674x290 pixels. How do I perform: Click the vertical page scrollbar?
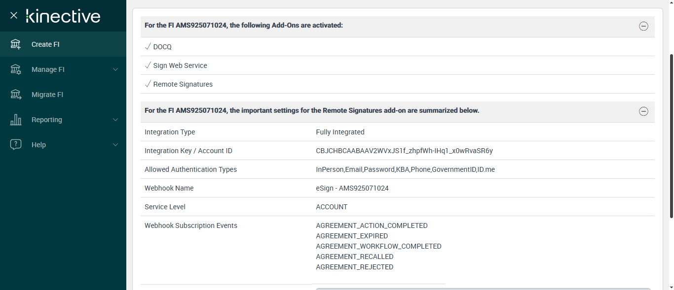click(x=671, y=135)
